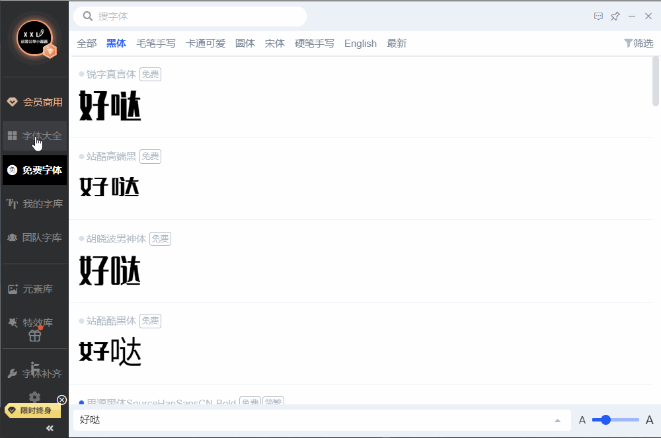The image size is (661, 438).
Task: Click the 锐字真言体 font preview
Action: coord(110,106)
